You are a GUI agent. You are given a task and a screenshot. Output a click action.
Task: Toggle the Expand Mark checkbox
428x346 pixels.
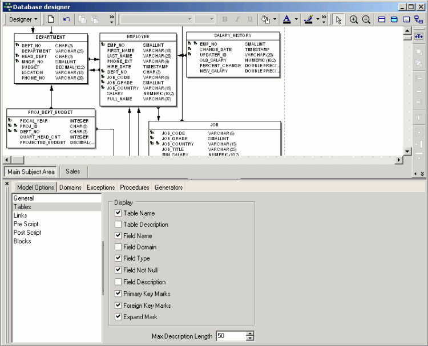118,317
